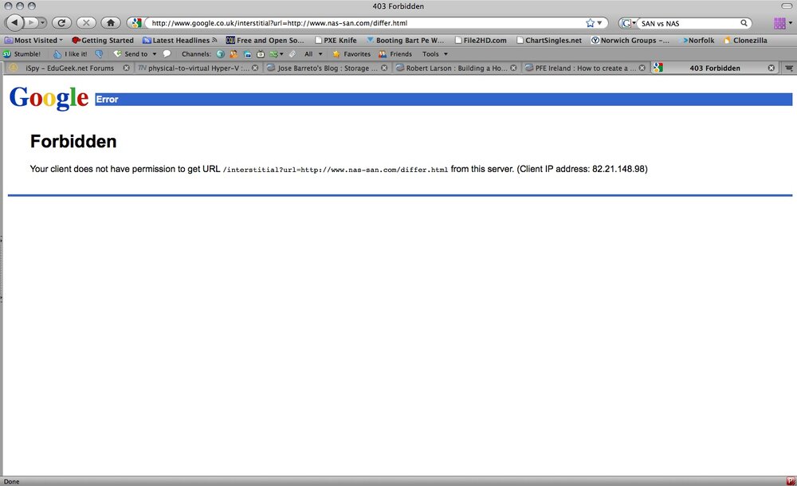Screen dimensions: 797x486
Task: Open the address bar history dropdown arrow
Action: pos(600,23)
